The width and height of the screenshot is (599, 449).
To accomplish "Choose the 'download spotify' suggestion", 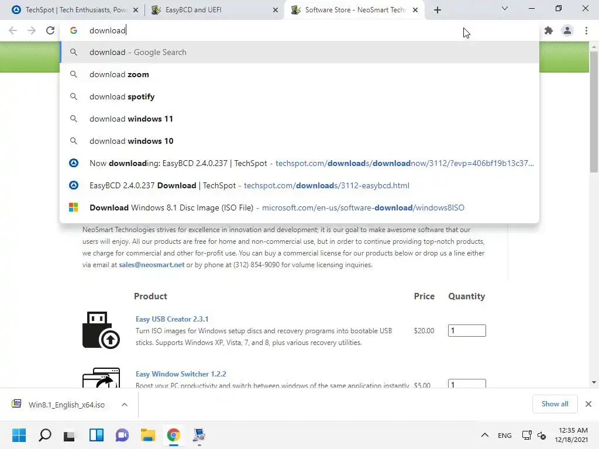I will tap(299, 96).
